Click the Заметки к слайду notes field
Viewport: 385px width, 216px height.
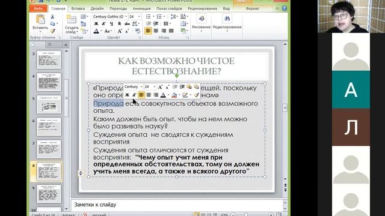(177, 205)
